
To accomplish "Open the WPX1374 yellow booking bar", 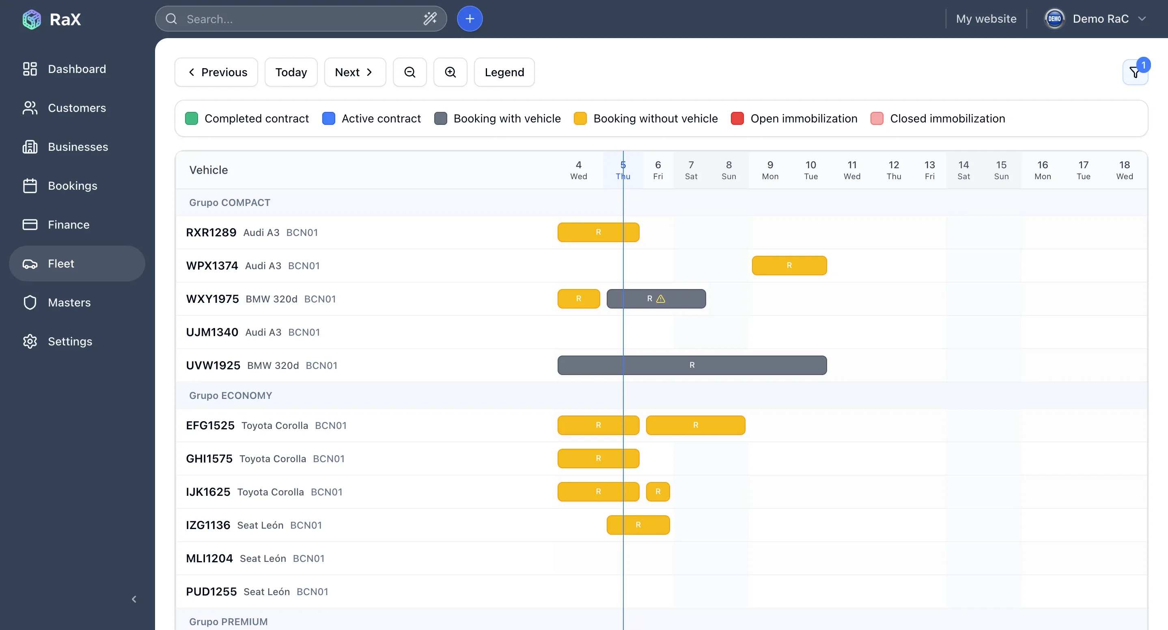I will click(789, 266).
